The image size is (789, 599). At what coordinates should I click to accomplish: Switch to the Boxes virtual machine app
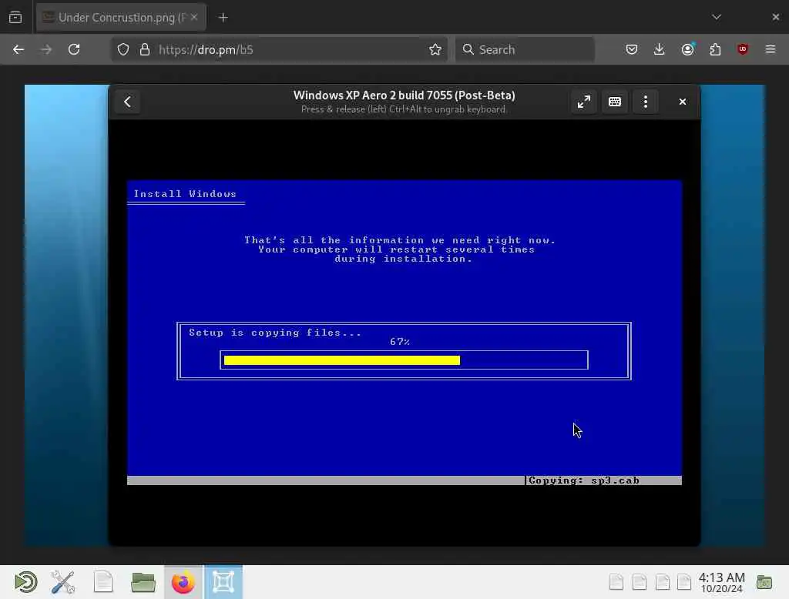click(223, 582)
